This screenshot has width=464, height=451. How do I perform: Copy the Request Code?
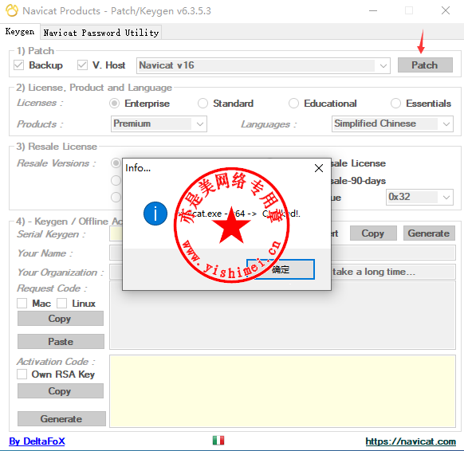pyautogui.click(x=61, y=319)
